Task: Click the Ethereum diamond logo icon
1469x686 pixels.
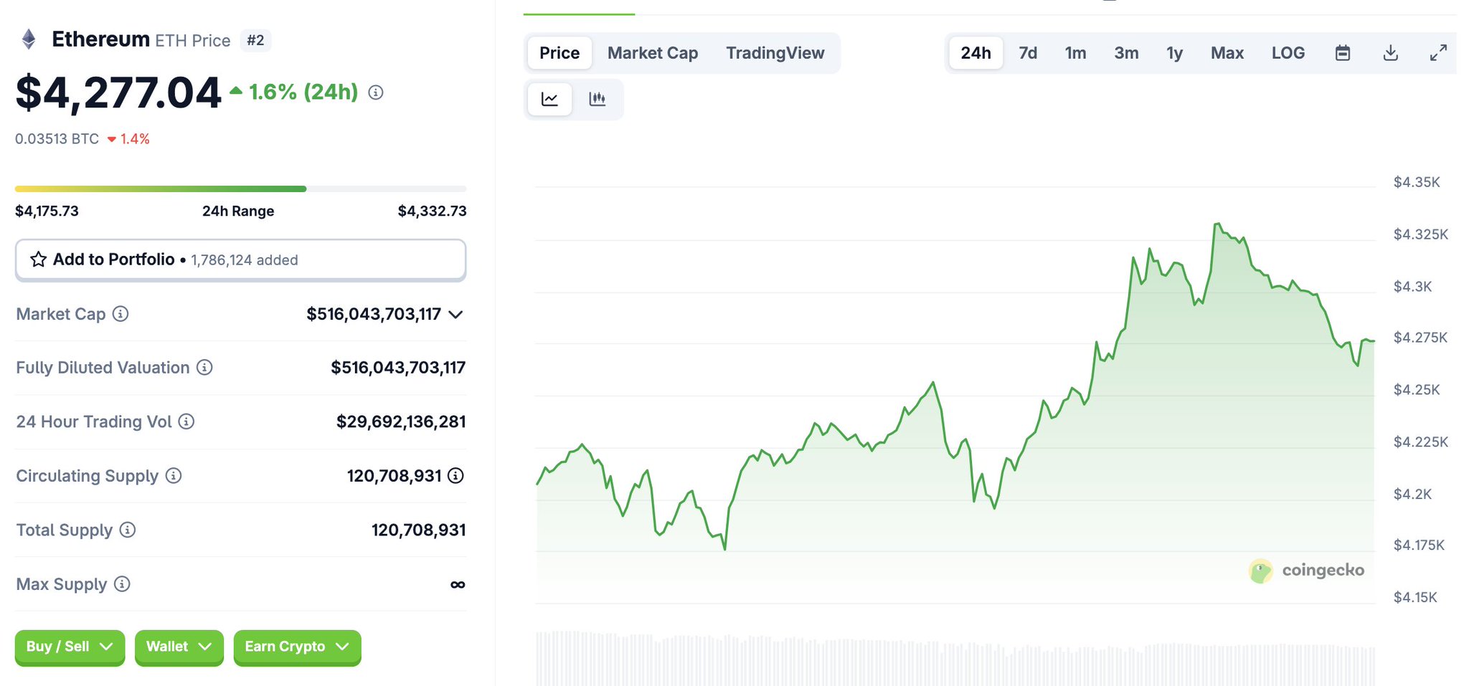Action: click(x=29, y=39)
